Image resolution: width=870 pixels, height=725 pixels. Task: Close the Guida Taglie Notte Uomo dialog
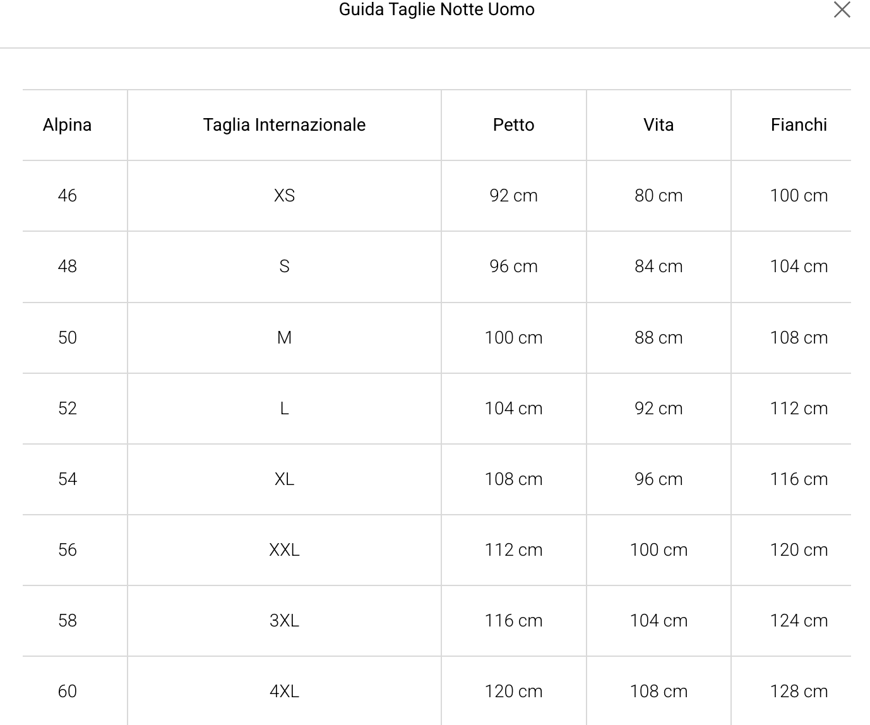pyautogui.click(x=842, y=10)
